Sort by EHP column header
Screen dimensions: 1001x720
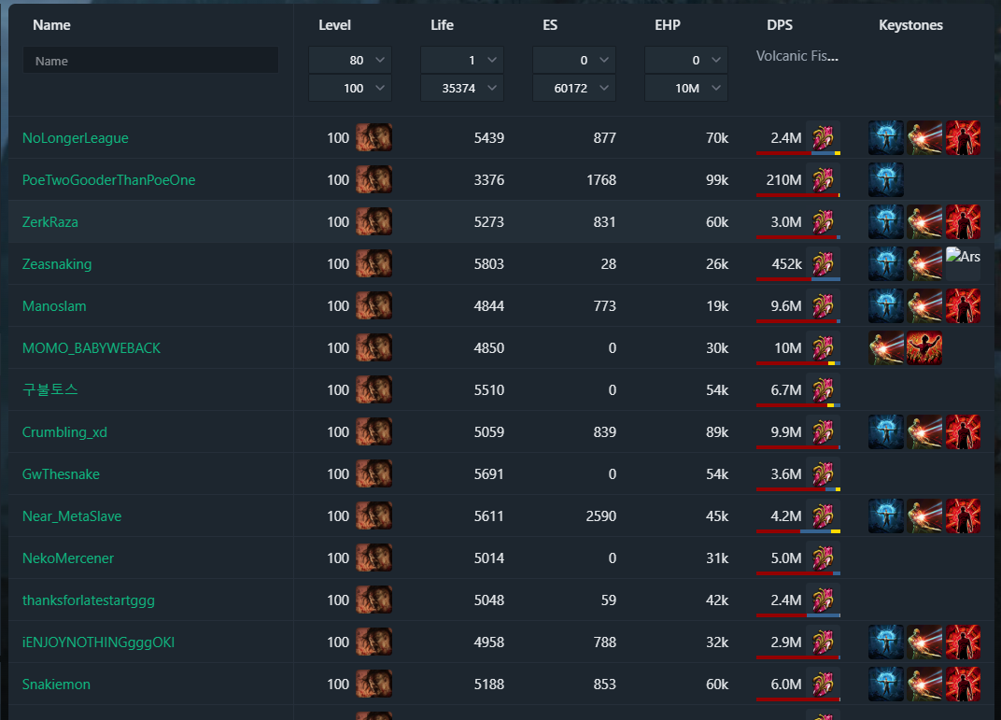(x=667, y=25)
